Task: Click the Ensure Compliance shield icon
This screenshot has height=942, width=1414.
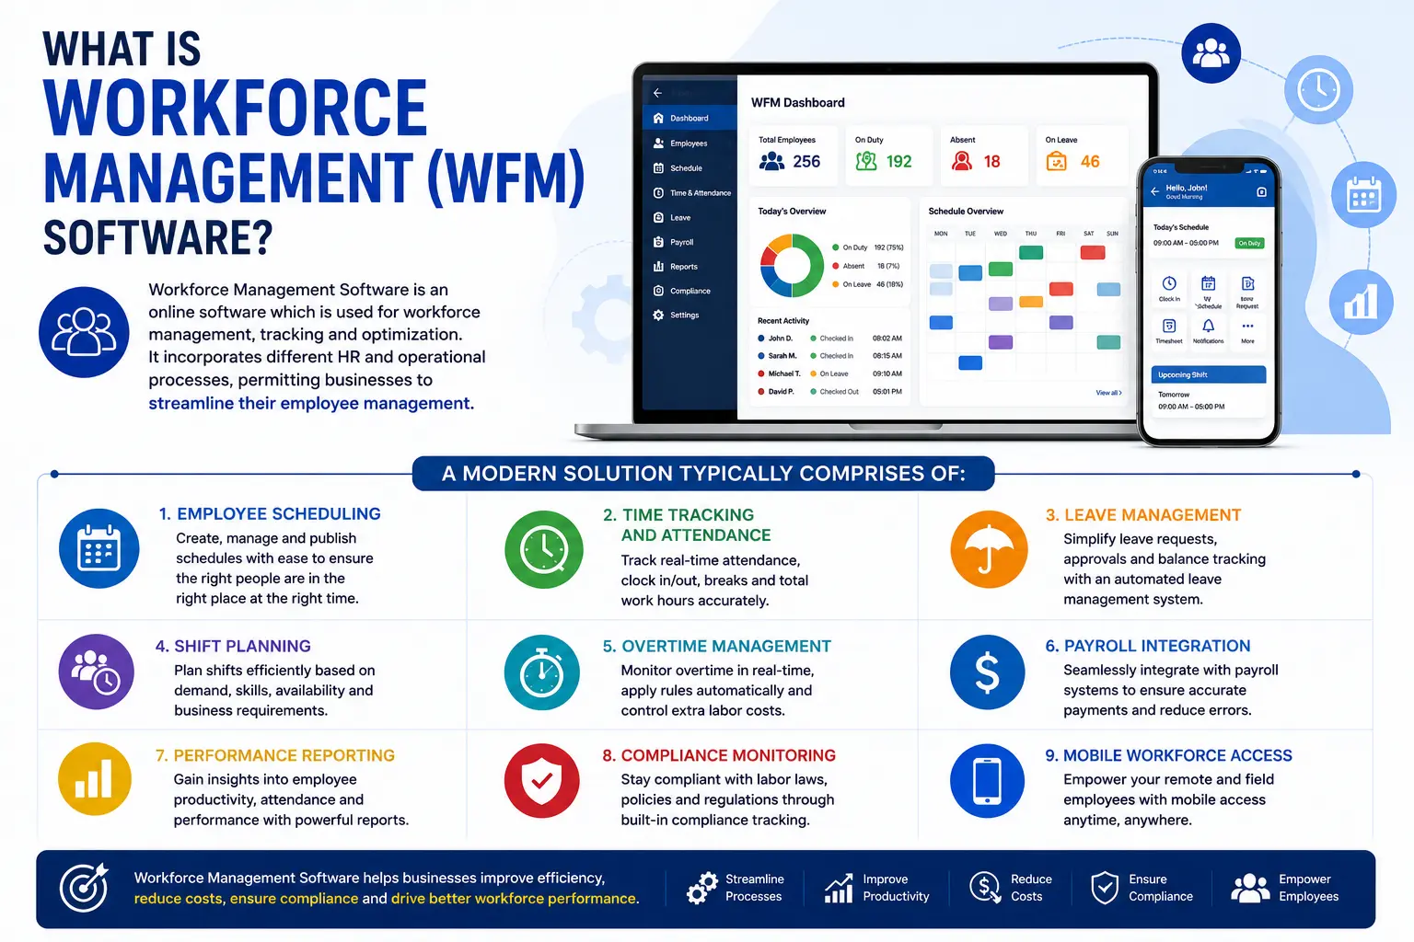Action: point(1105,888)
